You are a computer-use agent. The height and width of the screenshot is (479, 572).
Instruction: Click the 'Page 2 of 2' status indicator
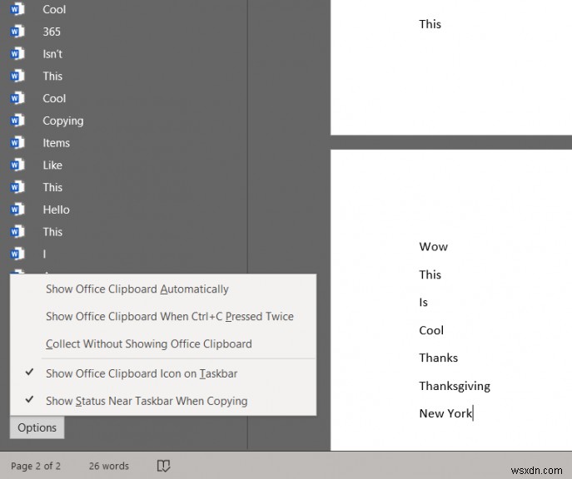tap(36, 466)
